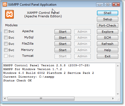Start the Mercury module
The width and height of the screenshot is (125, 106).
pyautogui.click(x=63, y=50)
